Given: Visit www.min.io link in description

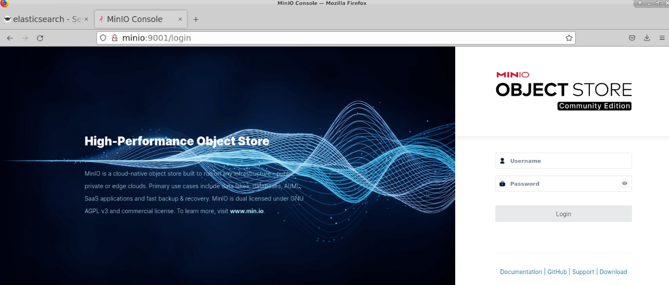Looking at the screenshot, I should 247,211.
